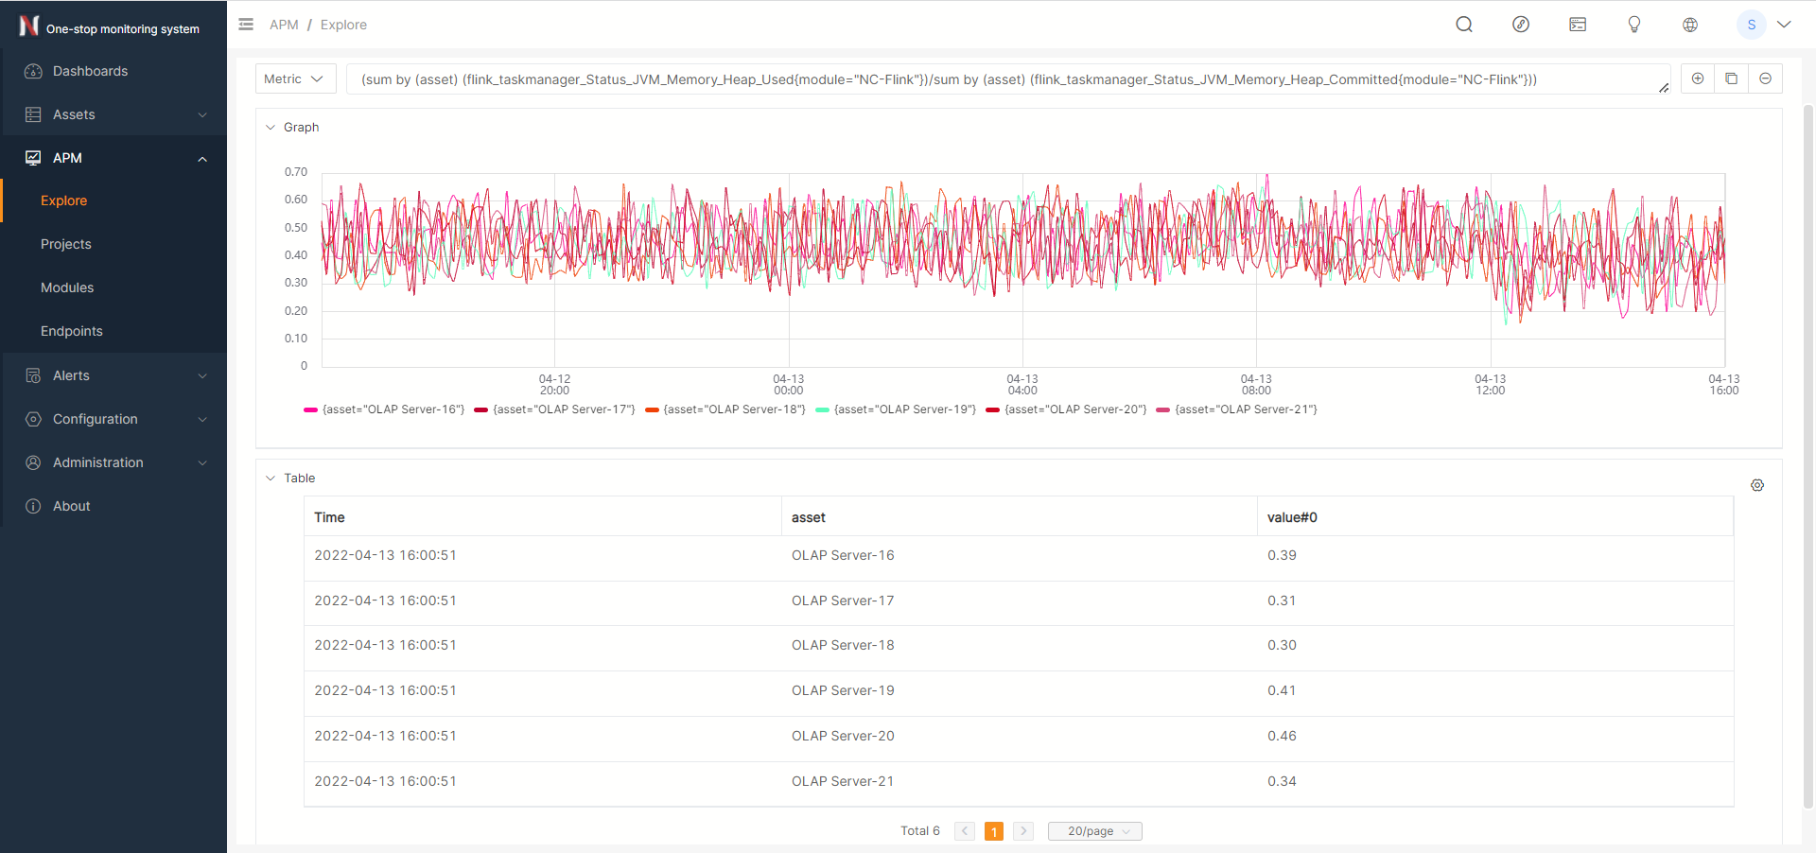The height and width of the screenshot is (853, 1816).
Task: Open the Metric type dropdown
Action: (x=295, y=79)
